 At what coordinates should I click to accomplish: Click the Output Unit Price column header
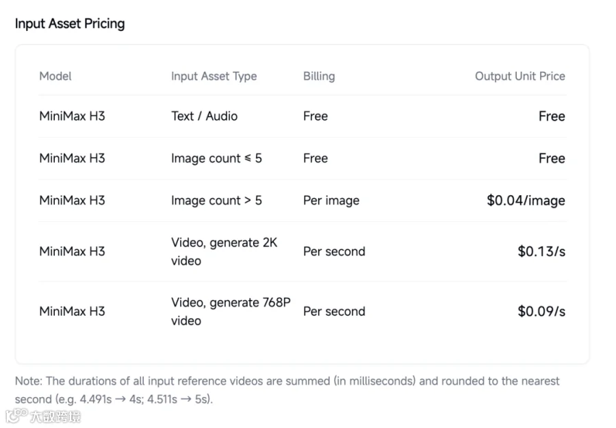point(520,76)
